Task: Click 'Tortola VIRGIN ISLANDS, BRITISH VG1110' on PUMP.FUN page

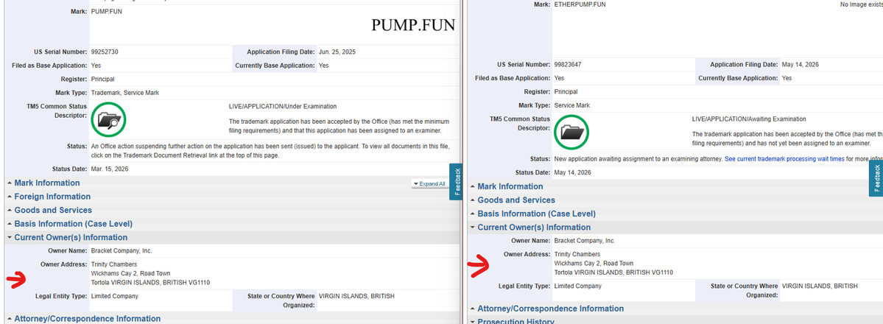Action: 150,282
